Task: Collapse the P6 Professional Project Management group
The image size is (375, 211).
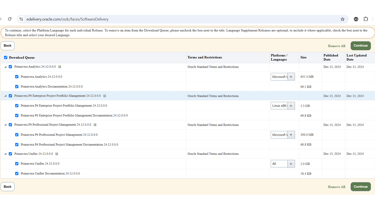Action: [x=5, y=125]
